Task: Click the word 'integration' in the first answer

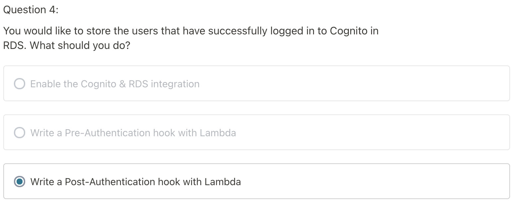Action: [175, 84]
